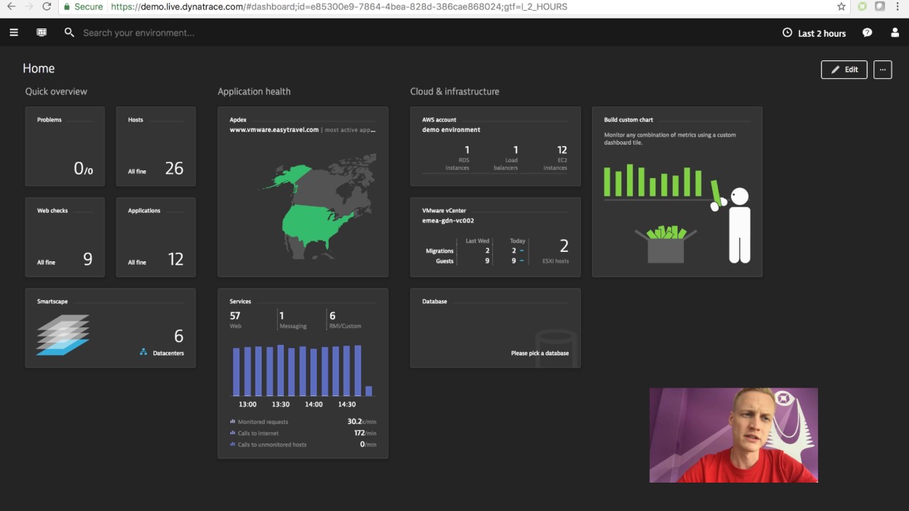Open the Applications tile showing 12
The width and height of the screenshot is (909, 511).
click(x=156, y=237)
